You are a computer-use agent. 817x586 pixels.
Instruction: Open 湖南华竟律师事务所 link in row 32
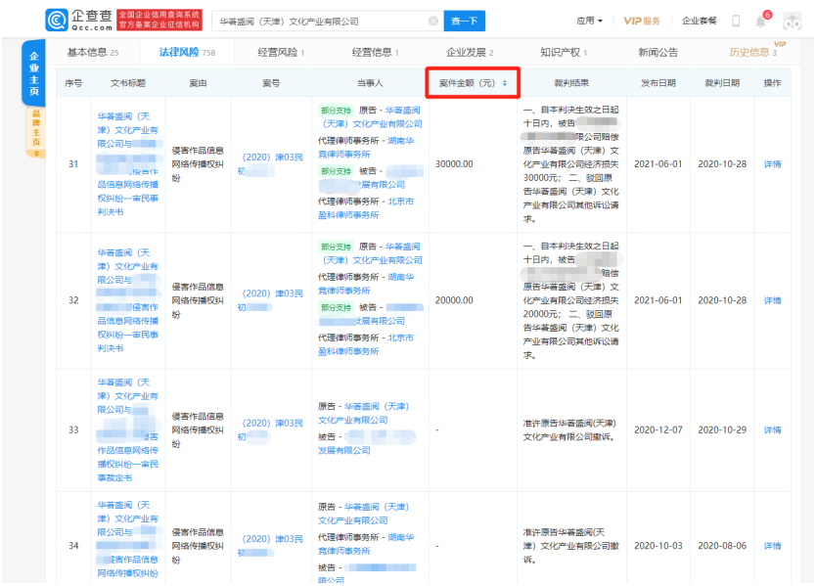pos(366,284)
